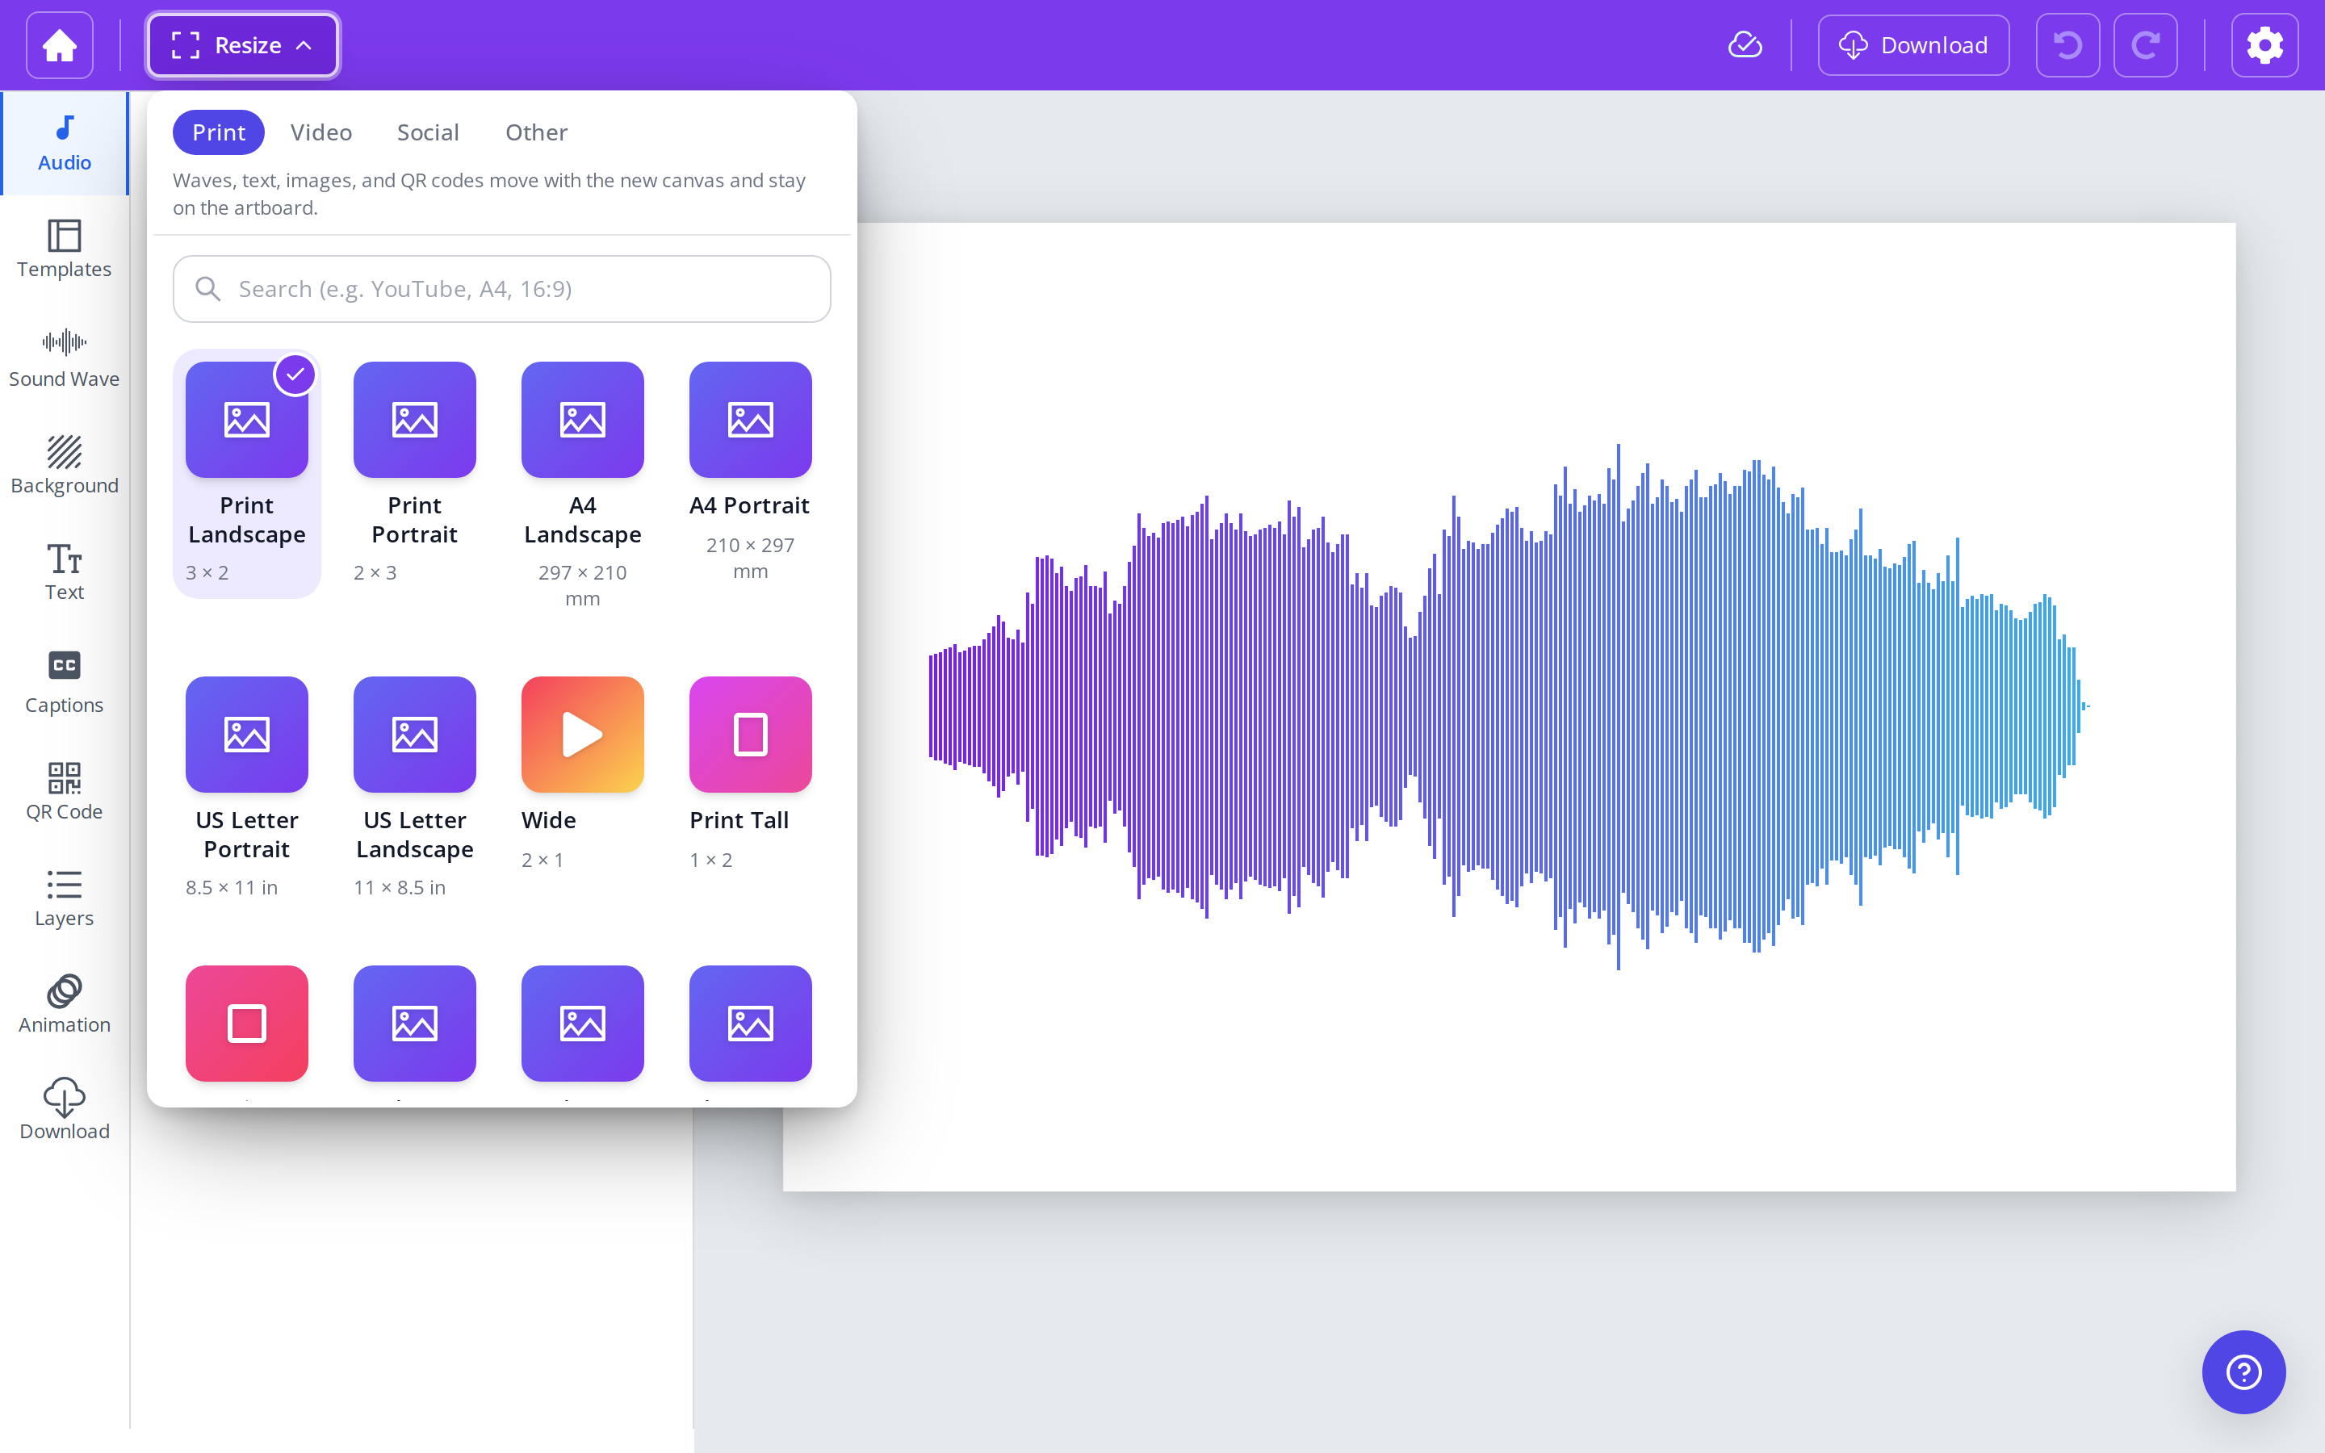Image resolution: width=2325 pixels, height=1453 pixels.
Task: Open the Templates panel
Action: (x=65, y=249)
